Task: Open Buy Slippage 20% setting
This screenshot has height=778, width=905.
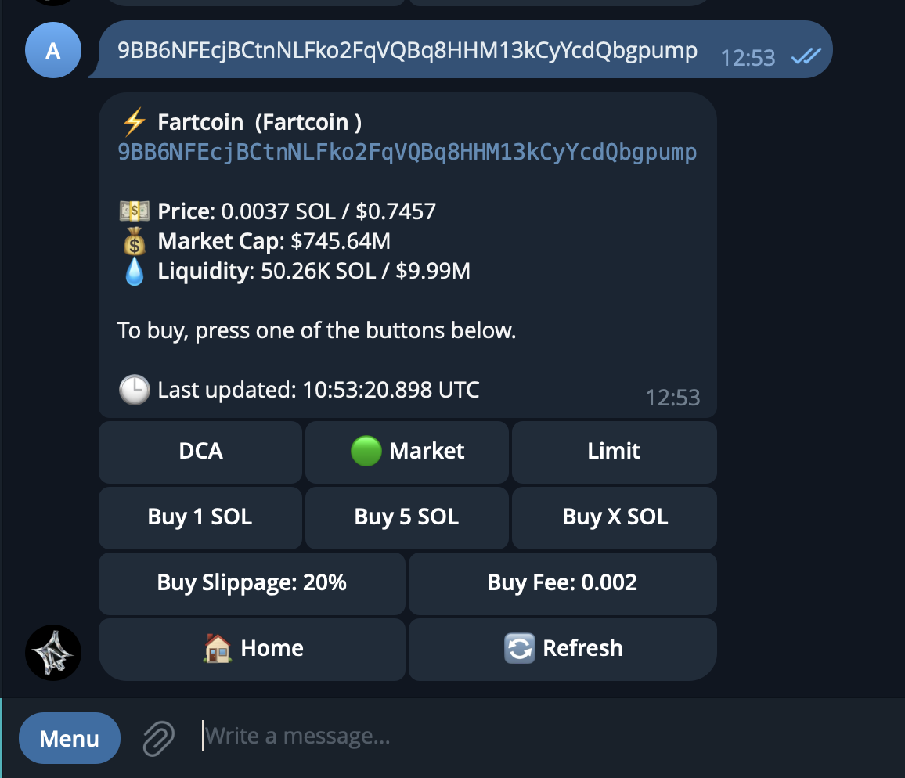Action: [252, 583]
